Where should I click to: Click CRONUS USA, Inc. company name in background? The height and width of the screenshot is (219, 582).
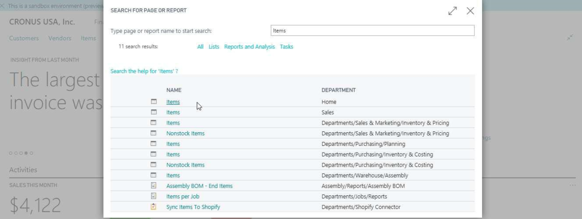[x=41, y=22]
